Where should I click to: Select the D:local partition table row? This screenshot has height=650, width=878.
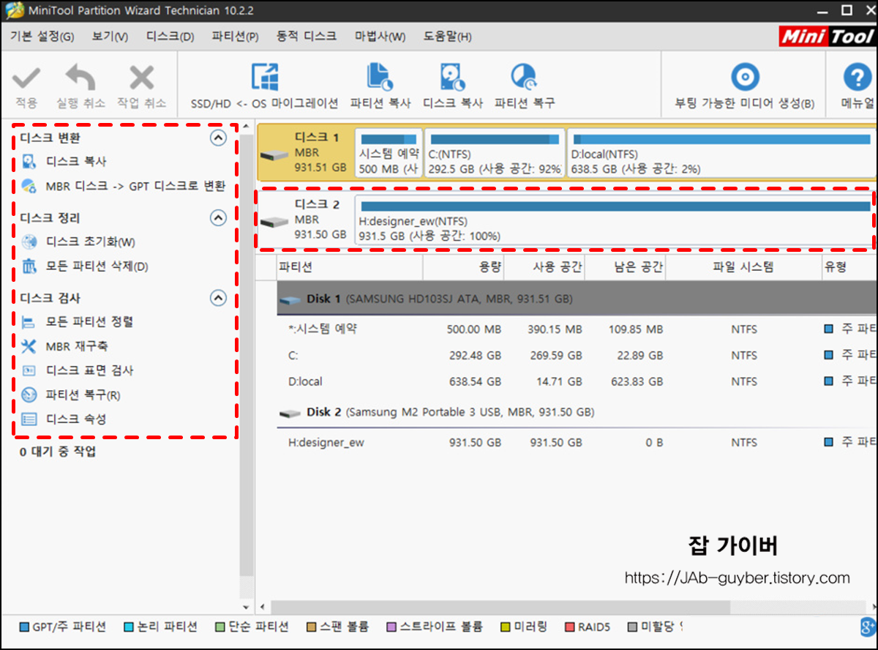(x=577, y=381)
